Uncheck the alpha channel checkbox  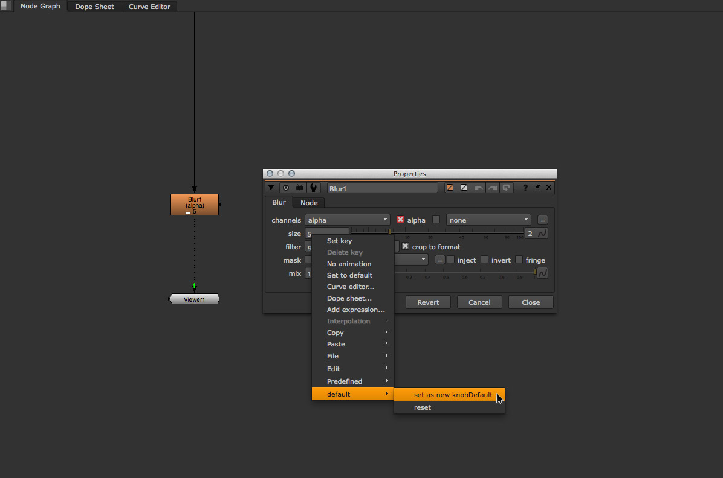coord(400,220)
